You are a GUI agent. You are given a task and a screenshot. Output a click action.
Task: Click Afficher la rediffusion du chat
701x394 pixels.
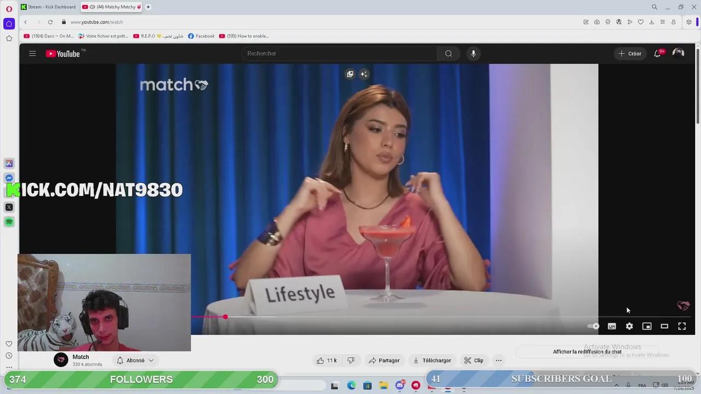coord(587,352)
